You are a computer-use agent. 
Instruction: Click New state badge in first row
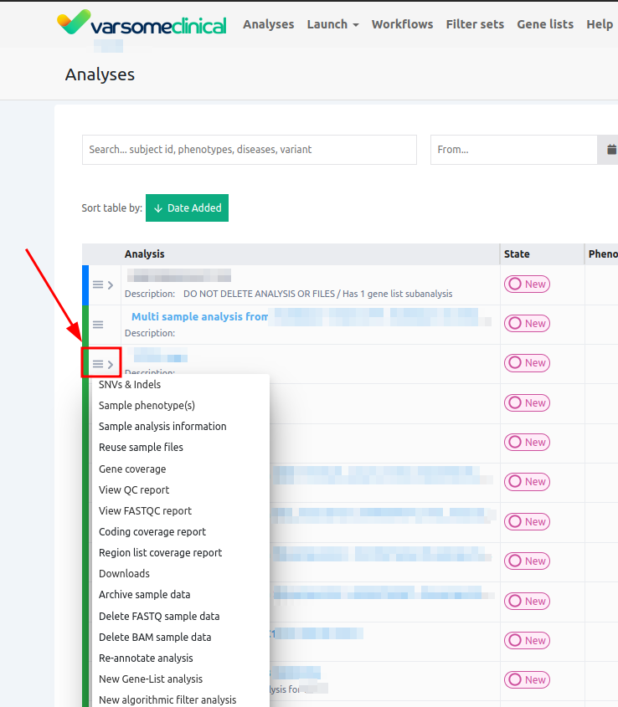tap(527, 284)
